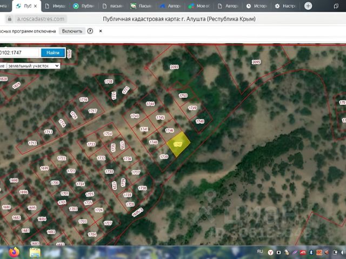Select parcel 1722 on the map
Image resolution: width=346 pixels, height=259 pixels.
pos(62,158)
